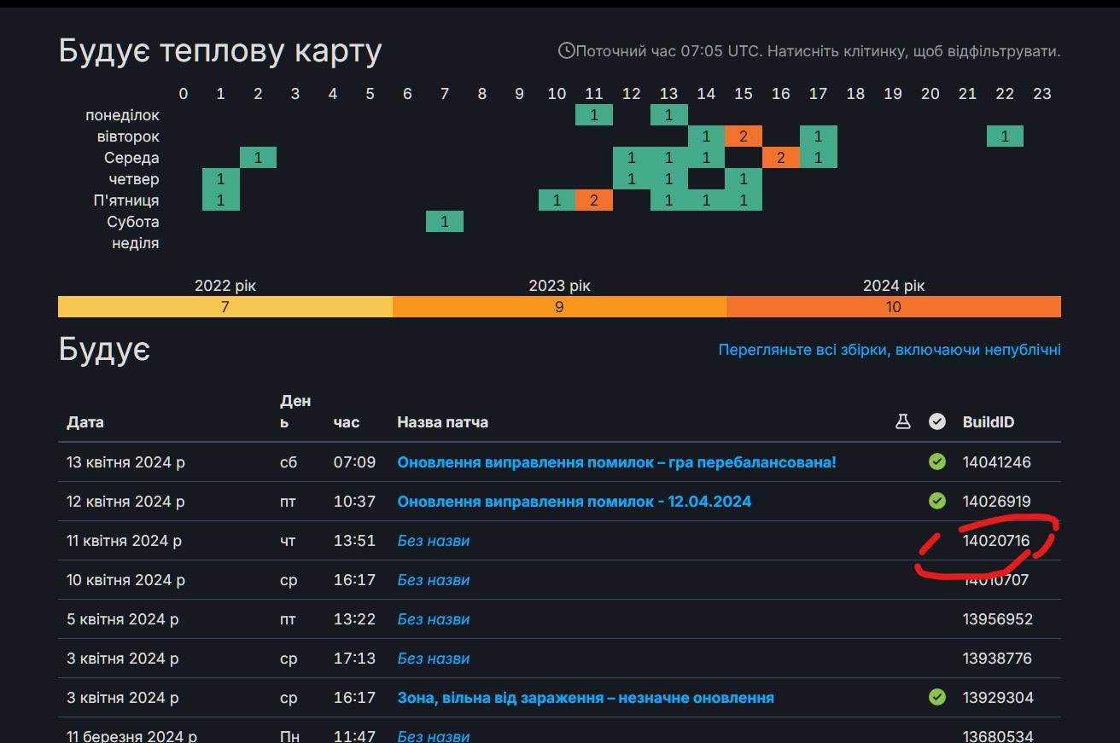Viewport: 1120px width, 743px height.
Task: Open the infection-free zone minor update patch
Action: click(x=585, y=698)
